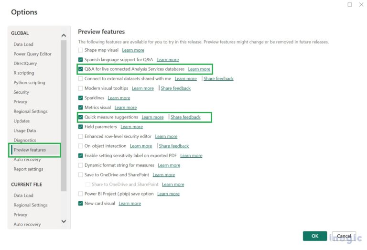Maximize the Options window
The width and height of the screenshot is (367, 250).
[349, 5]
